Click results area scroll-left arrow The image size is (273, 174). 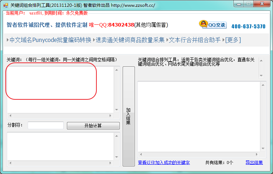[141, 154]
